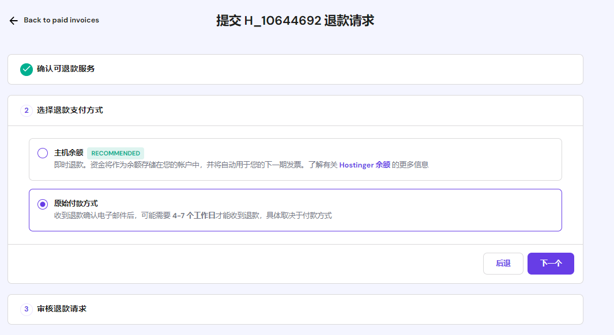Open the 'Back to paid invoices' link
This screenshot has width=614, height=335.
[61, 20]
